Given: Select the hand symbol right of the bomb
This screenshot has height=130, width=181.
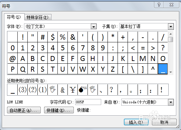Looking at the screenshot, I should (x=93, y=90).
